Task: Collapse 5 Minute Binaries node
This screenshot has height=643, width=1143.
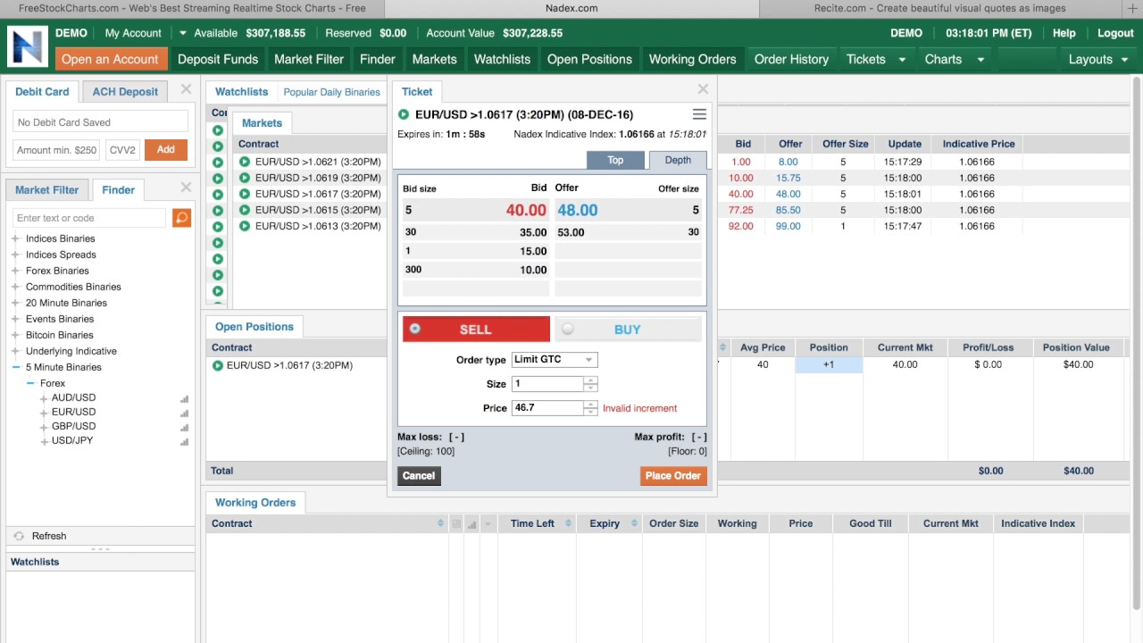Action: pyautogui.click(x=16, y=367)
